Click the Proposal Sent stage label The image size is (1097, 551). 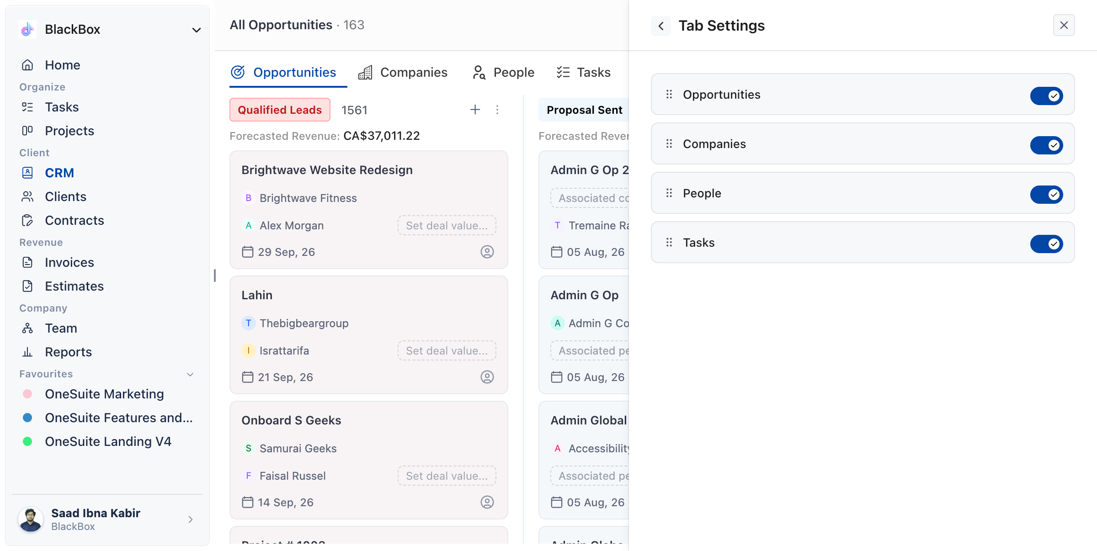coord(584,110)
